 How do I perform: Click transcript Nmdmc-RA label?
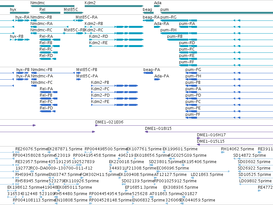(42, 24)
